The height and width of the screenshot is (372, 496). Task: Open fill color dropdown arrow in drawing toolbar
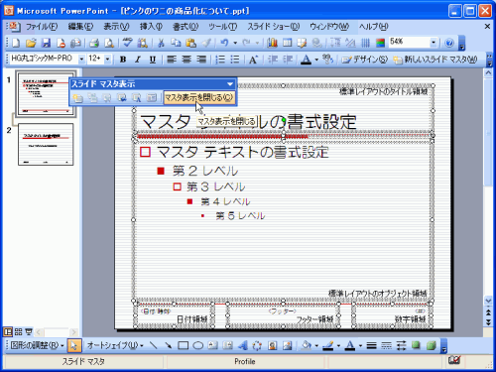coord(316,346)
